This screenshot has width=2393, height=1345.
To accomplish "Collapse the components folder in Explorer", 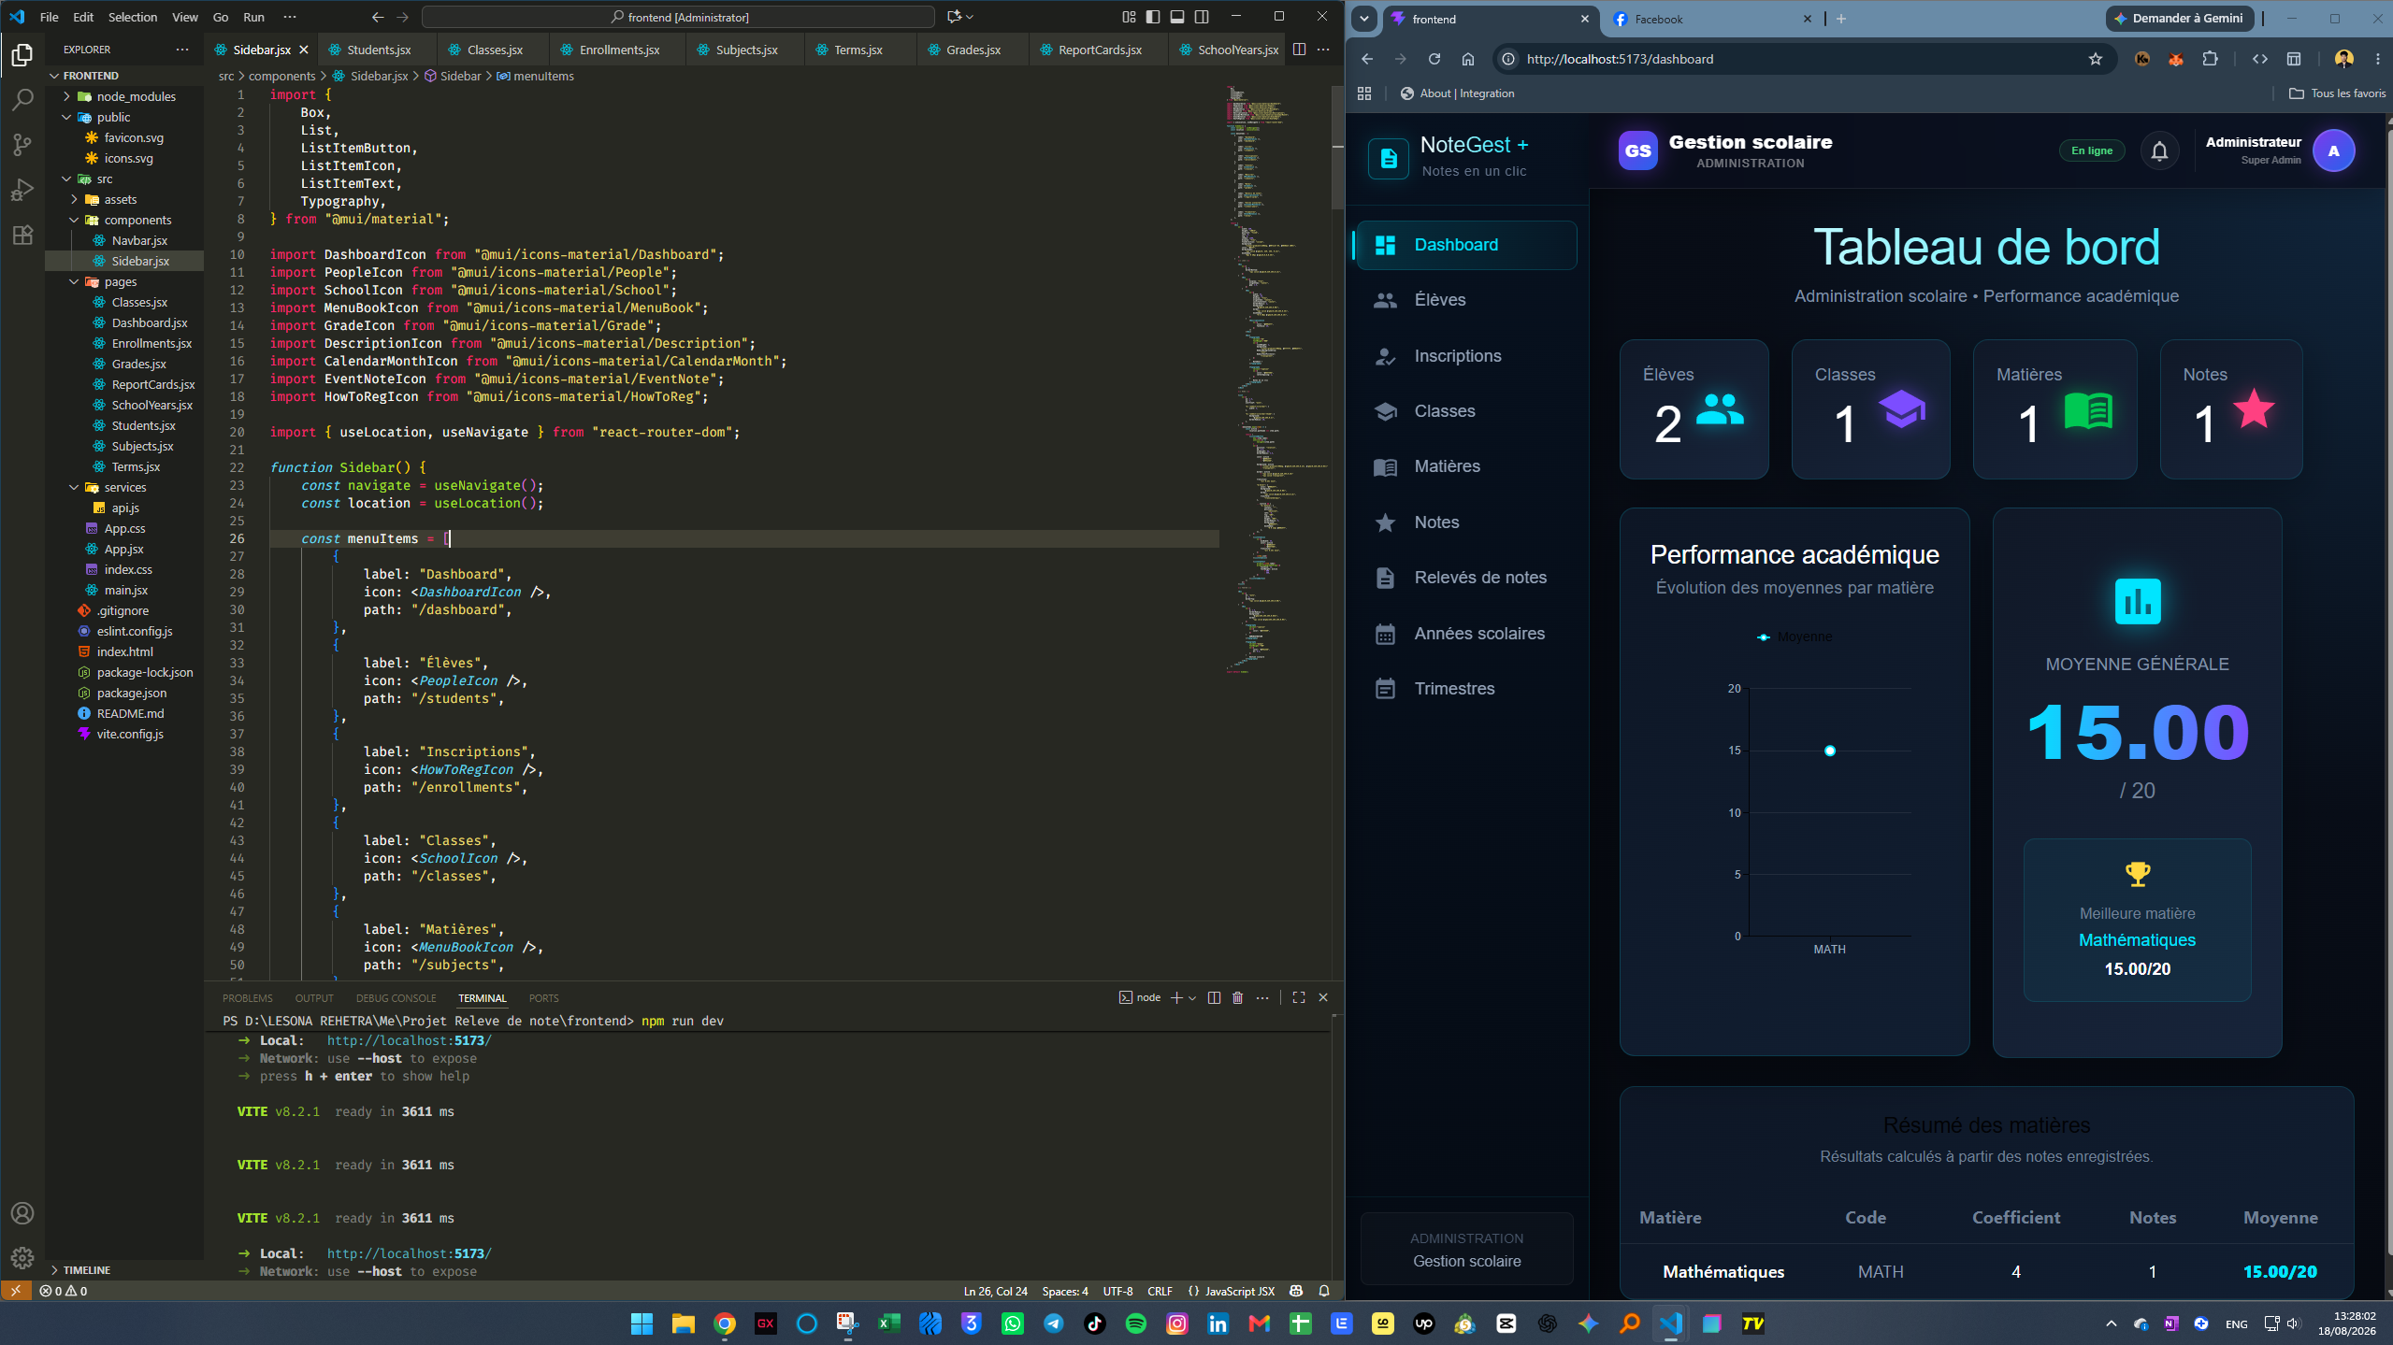I will tap(124, 220).
